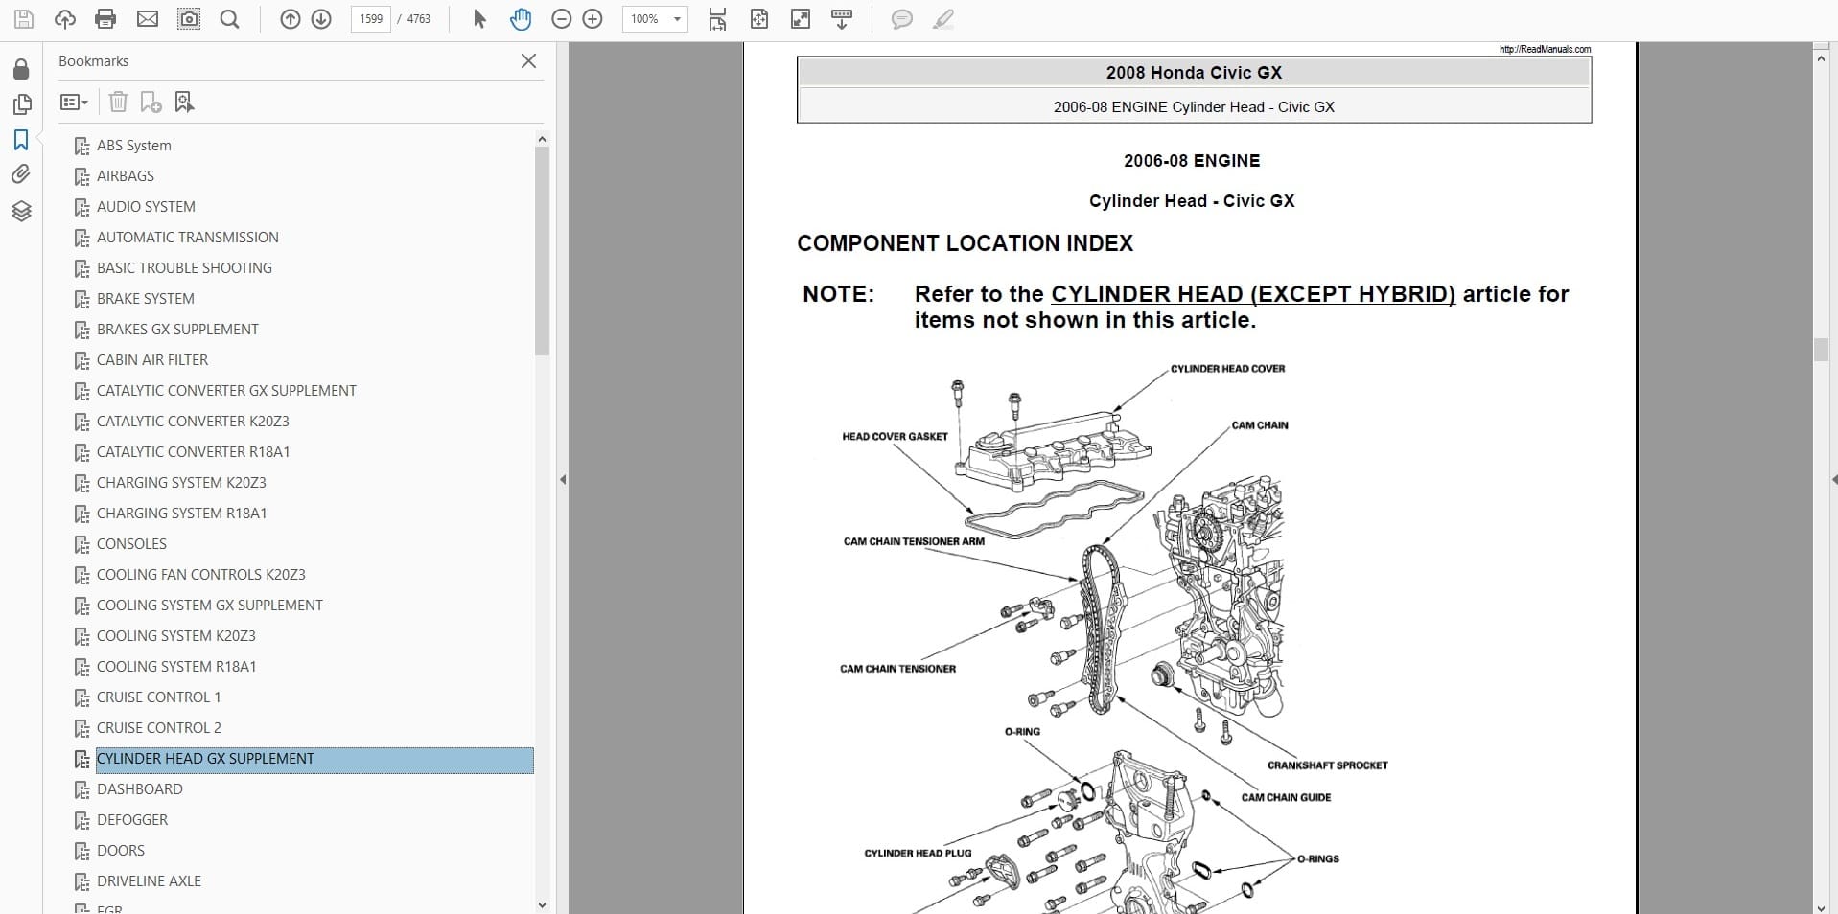Open the AUDIO SYSTEM bookmark

point(146,207)
